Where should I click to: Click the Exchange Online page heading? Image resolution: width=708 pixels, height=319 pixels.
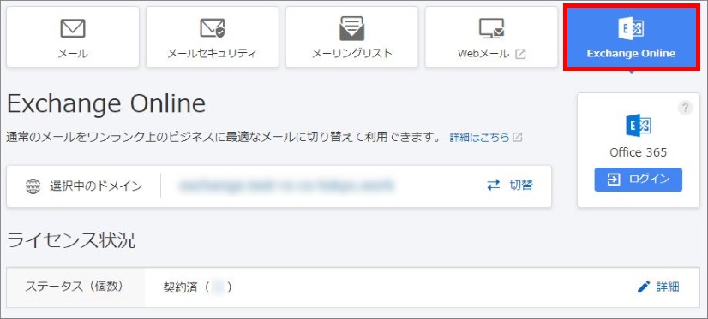(x=106, y=104)
